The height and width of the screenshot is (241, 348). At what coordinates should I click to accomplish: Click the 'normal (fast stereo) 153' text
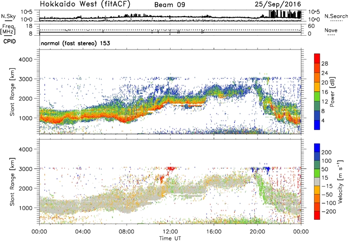[75, 43]
